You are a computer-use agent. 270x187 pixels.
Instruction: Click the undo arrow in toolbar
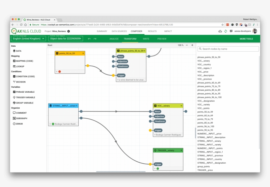(89, 39)
